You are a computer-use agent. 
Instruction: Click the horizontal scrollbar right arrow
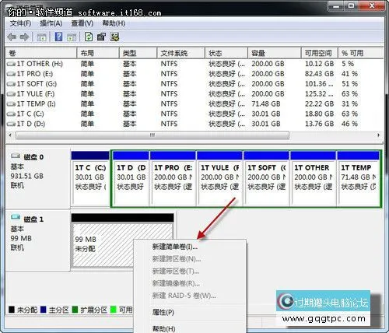378,135
